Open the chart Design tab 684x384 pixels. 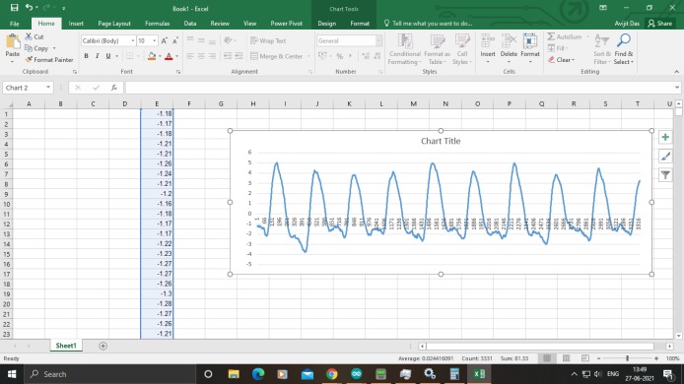pyautogui.click(x=327, y=24)
